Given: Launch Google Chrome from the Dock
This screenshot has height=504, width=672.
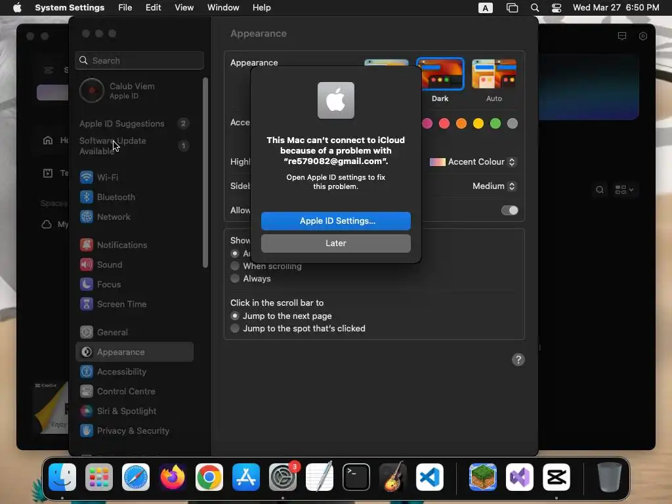Looking at the screenshot, I should [209, 477].
